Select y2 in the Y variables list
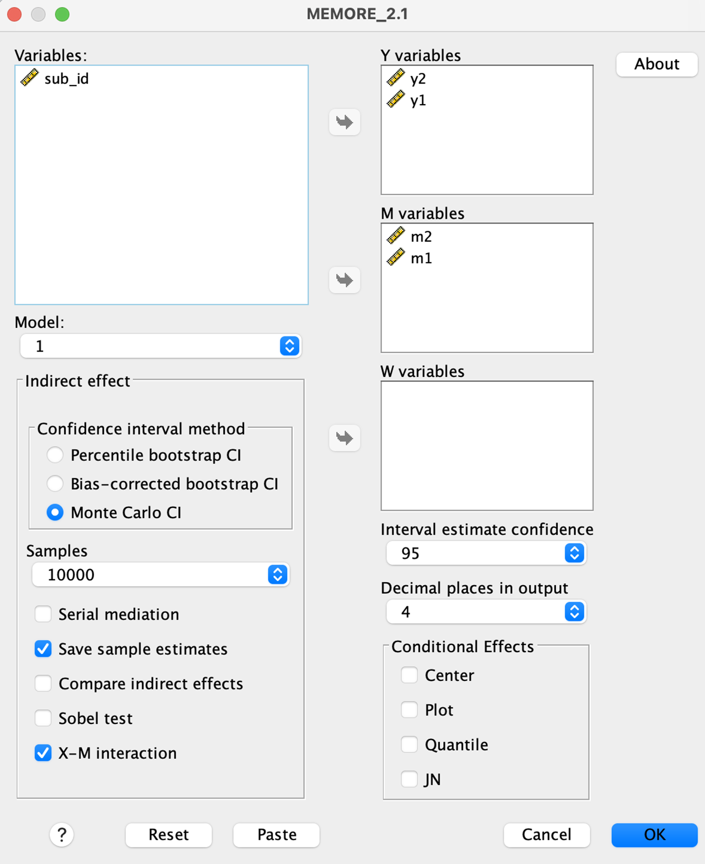Image resolution: width=705 pixels, height=864 pixels. [407, 78]
